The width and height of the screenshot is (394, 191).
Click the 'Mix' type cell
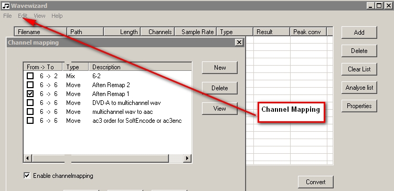pos(71,76)
